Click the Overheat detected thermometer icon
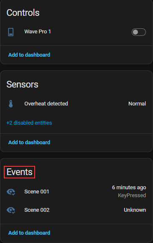Image resolution: width=153 pixels, height=243 pixels. coord(11,104)
